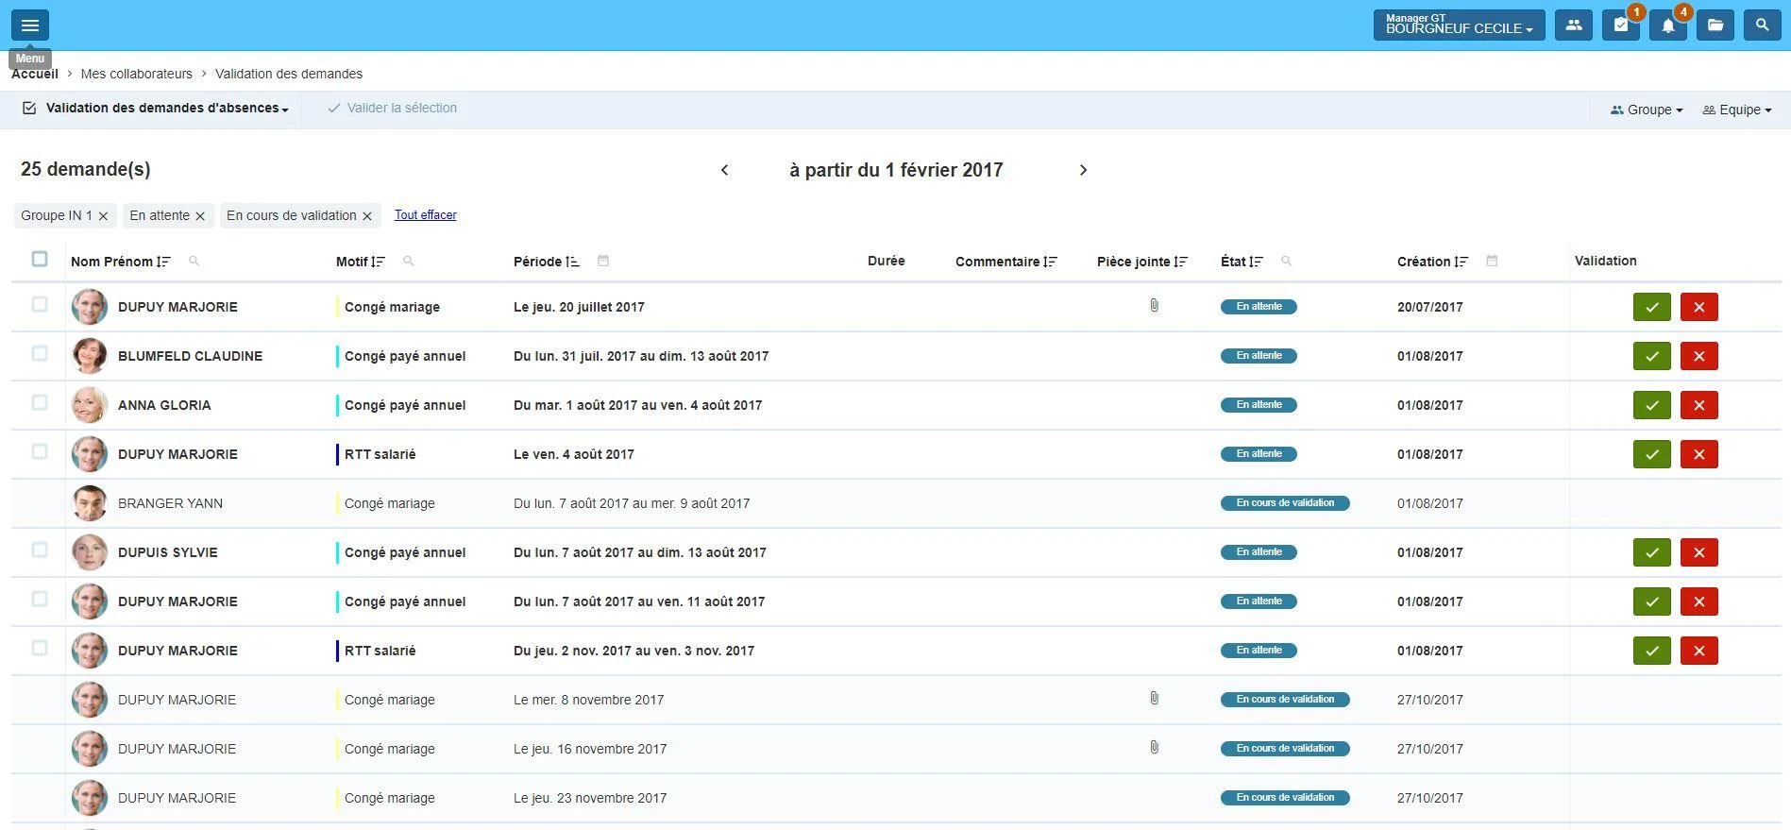Approve Dupuy Marjorie's 20 juillet congé mariage
Image resolution: width=1791 pixels, height=830 pixels.
tap(1652, 307)
